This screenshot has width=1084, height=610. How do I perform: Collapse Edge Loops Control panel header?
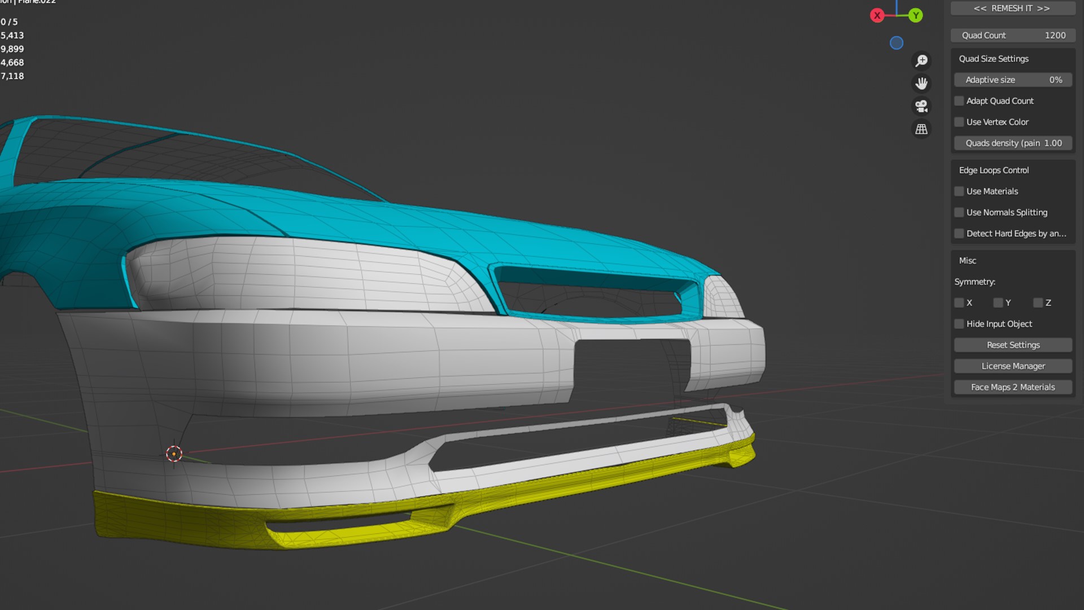(x=994, y=171)
